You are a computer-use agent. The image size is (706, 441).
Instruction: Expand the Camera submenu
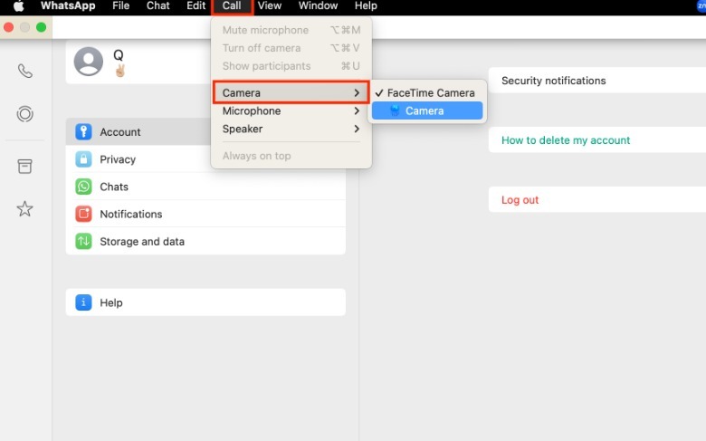291,92
